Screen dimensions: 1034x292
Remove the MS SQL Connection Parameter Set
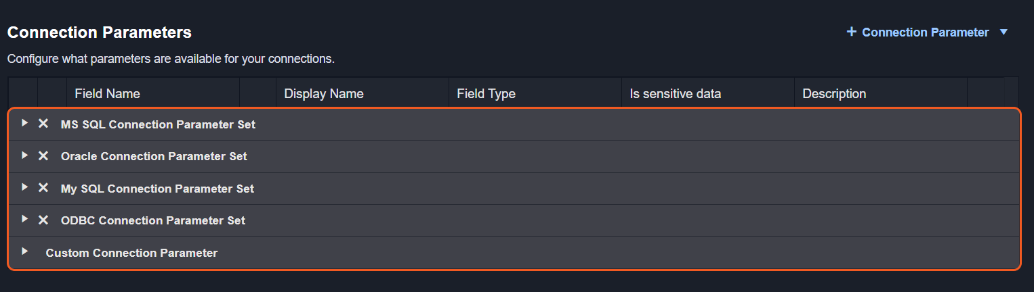pyautogui.click(x=43, y=124)
